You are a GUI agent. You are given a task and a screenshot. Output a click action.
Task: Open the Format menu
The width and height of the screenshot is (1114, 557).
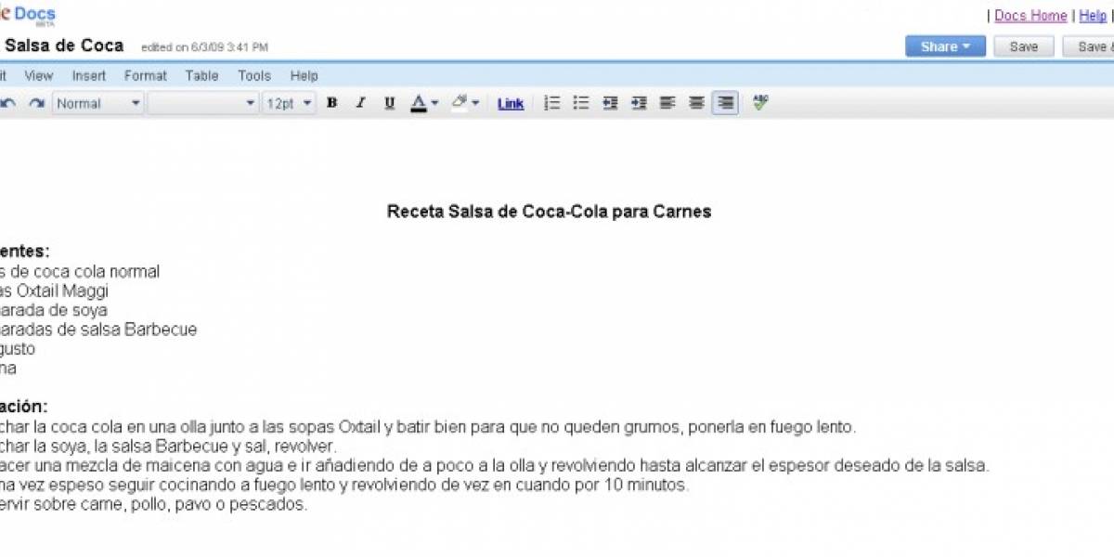tap(146, 76)
